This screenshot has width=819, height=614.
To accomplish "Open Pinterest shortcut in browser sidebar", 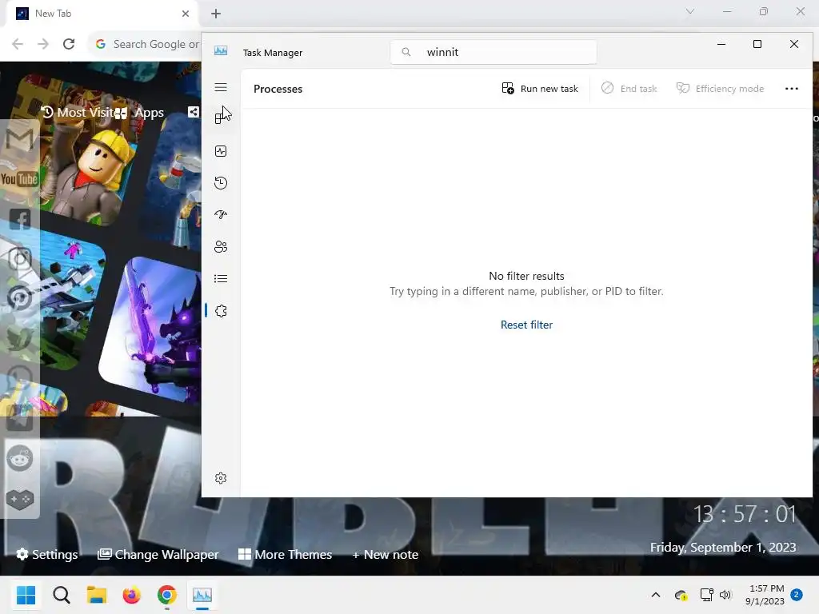I will click(20, 299).
